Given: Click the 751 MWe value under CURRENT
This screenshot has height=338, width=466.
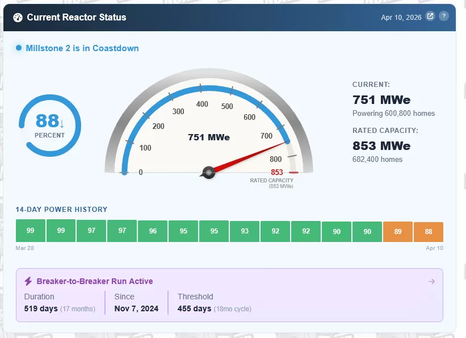Looking at the screenshot, I should 381,99.
